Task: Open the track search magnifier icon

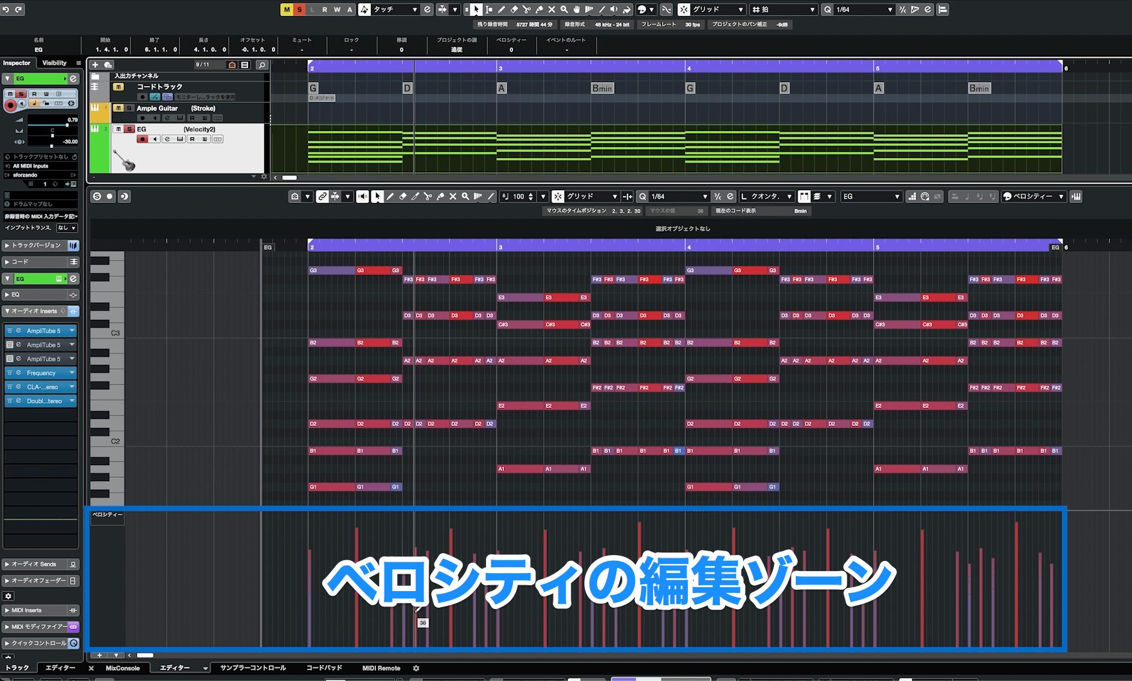Action: coord(262,65)
